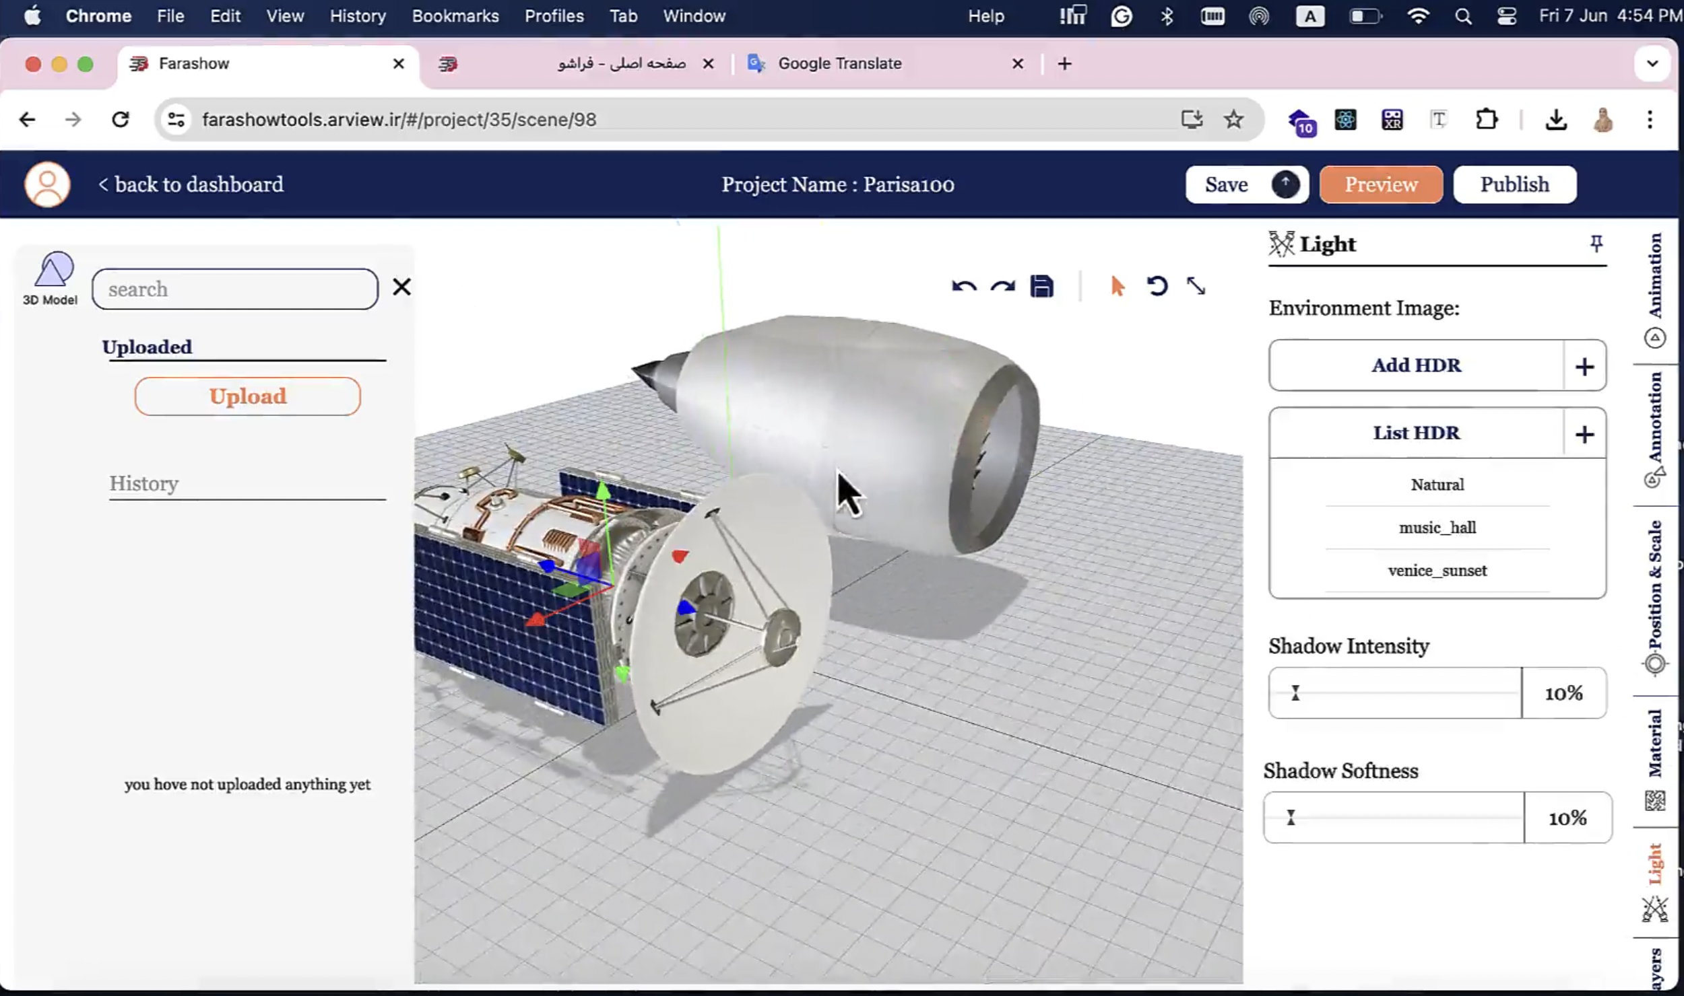Pin the Light panel with pushpin icon
This screenshot has width=1684, height=996.
(1596, 244)
